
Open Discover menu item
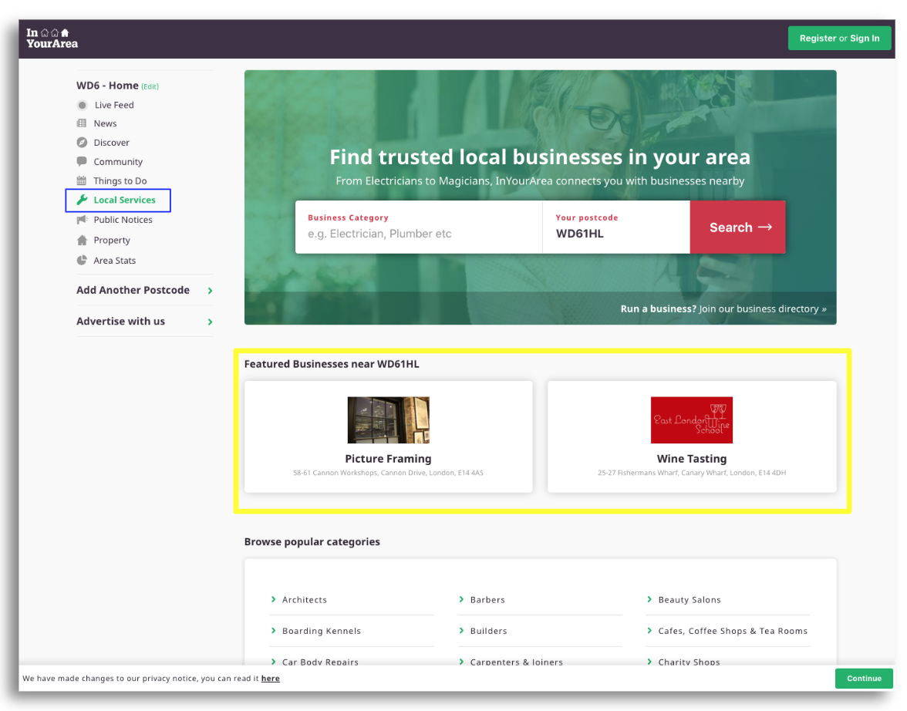click(x=112, y=143)
